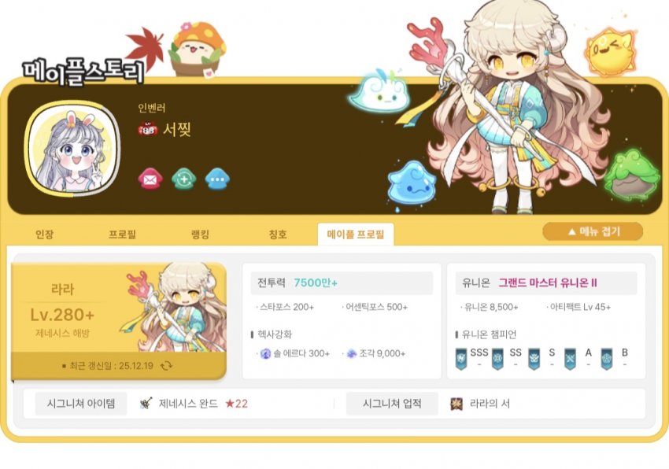Open the 프로필 tab
Image resolution: width=669 pixels, height=469 pixels.
[122, 234]
